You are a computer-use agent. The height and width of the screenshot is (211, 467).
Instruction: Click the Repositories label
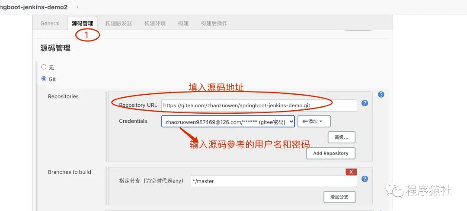(63, 96)
